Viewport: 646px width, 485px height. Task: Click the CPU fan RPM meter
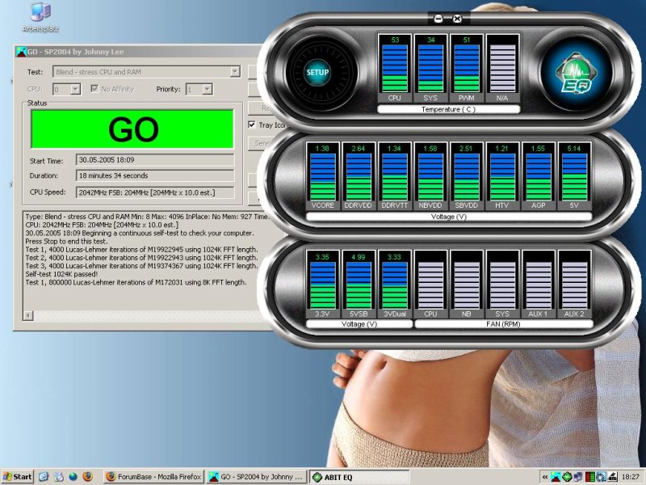point(430,285)
